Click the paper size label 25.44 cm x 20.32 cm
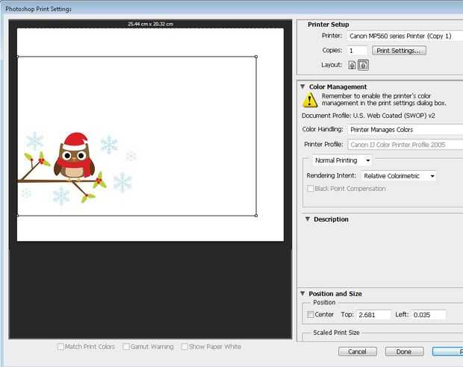 tap(151, 24)
